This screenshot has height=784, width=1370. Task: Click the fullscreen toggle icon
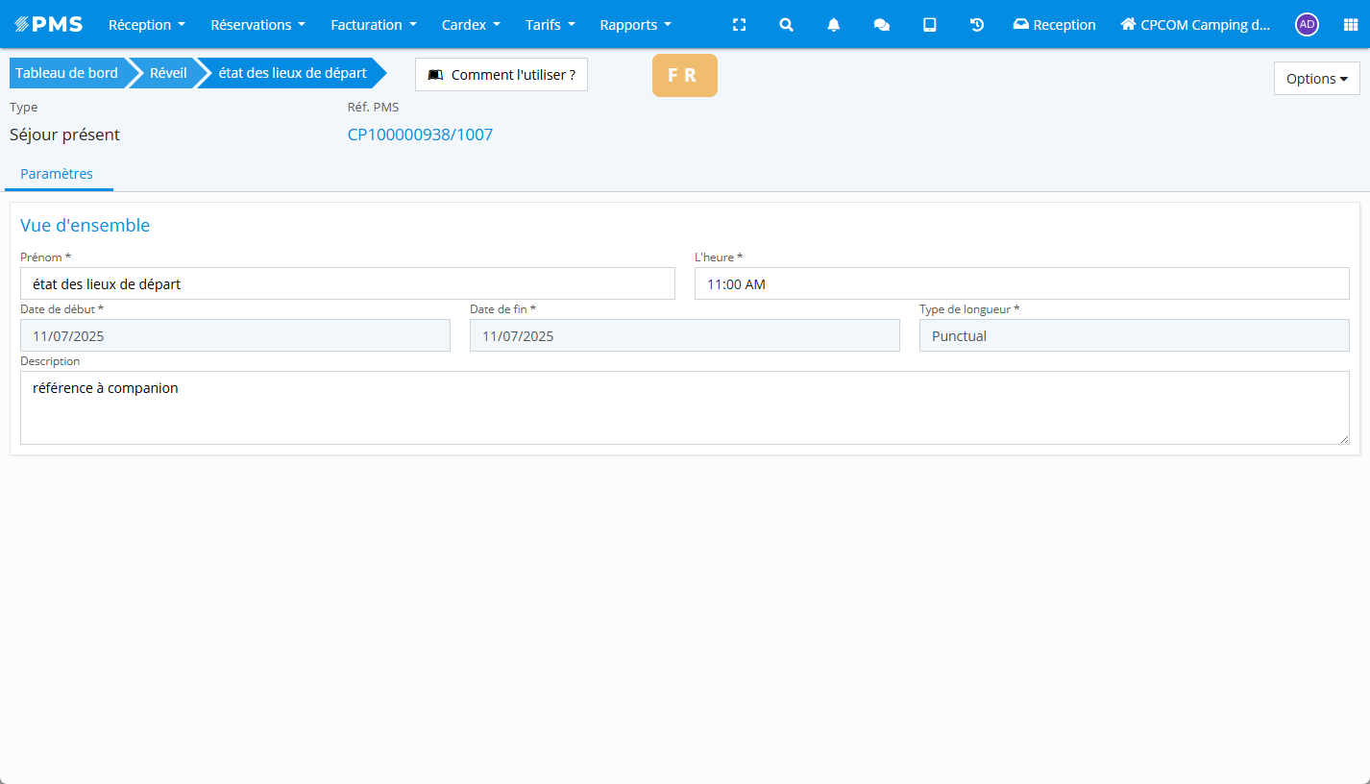click(739, 25)
